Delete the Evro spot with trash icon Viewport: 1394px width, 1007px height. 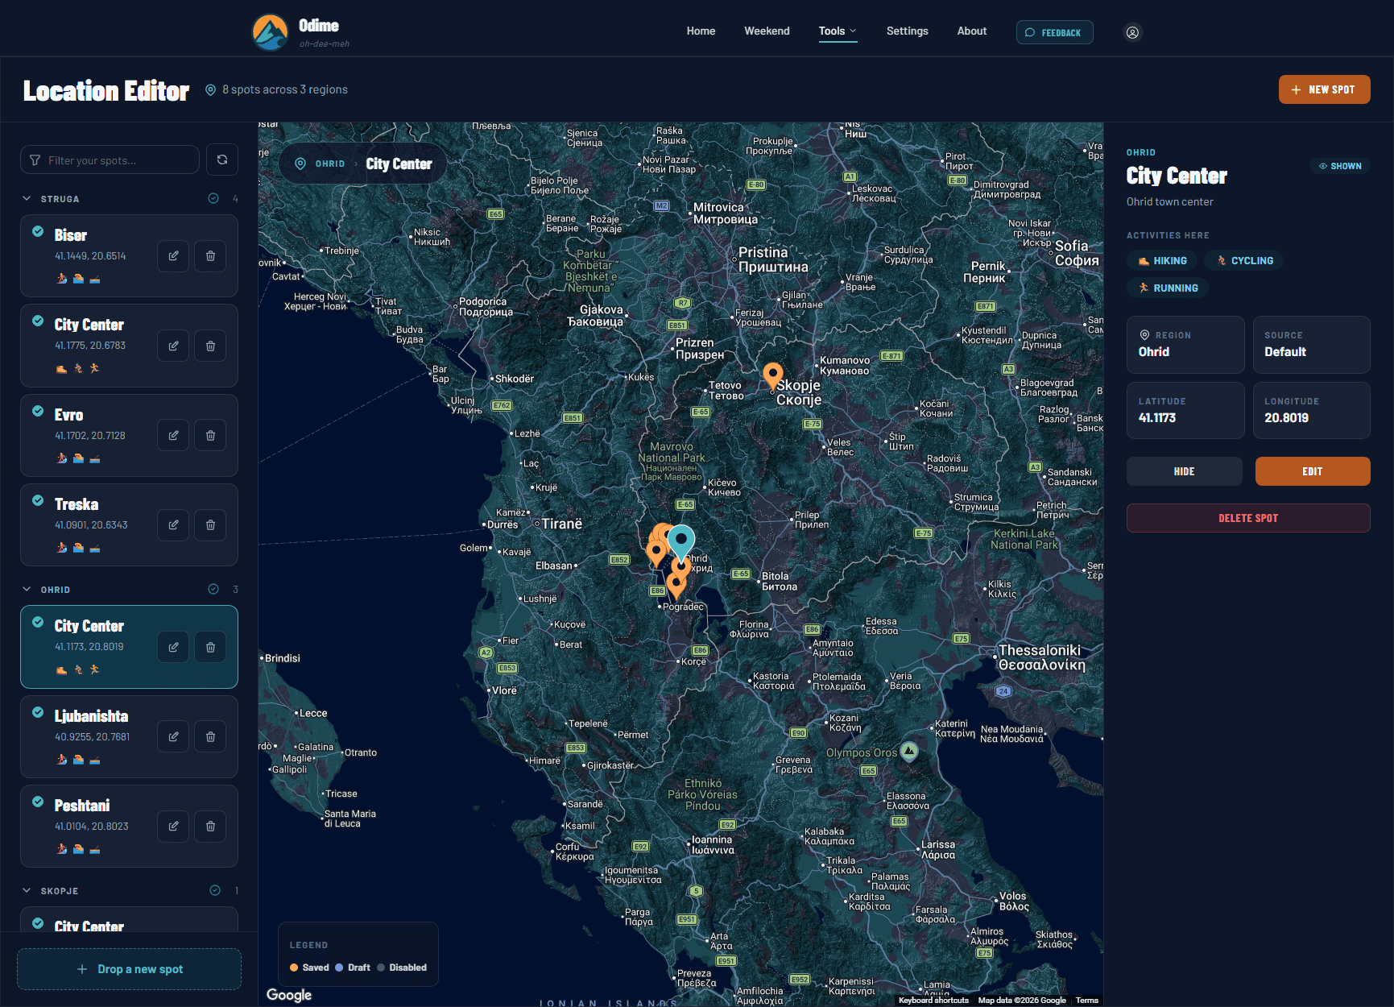click(210, 436)
